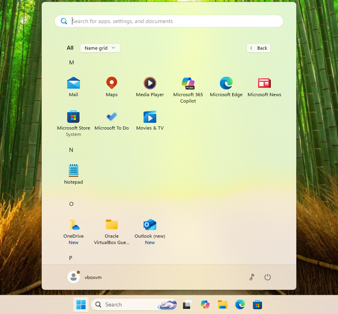This screenshot has height=314, width=338.
Task: Open the vboxvm user account avatar
Action: pos(74,277)
